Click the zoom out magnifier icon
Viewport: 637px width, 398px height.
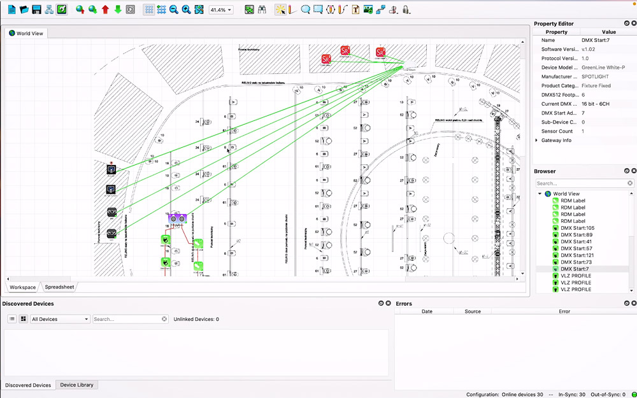174,10
